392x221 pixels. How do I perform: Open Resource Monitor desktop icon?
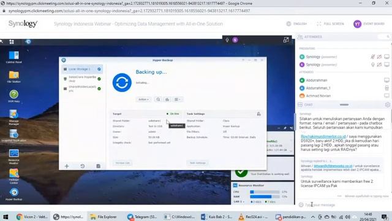13,157
